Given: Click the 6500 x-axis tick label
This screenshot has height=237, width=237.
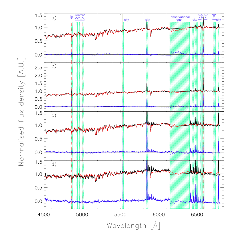Looking at the screenshot, I should pos(197,215).
